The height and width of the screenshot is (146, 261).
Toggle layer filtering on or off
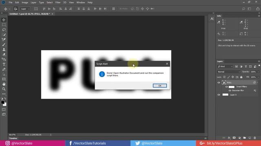[x=259, y=66]
